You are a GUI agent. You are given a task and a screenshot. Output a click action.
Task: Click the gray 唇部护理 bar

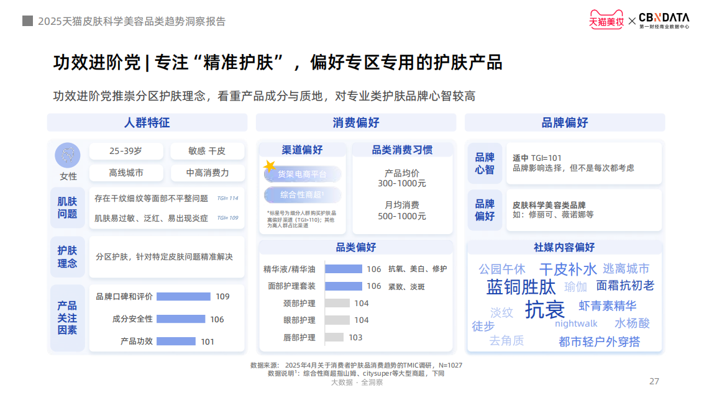coord(334,337)
